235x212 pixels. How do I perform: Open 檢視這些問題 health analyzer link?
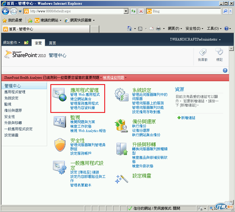(x=113, y=78)
